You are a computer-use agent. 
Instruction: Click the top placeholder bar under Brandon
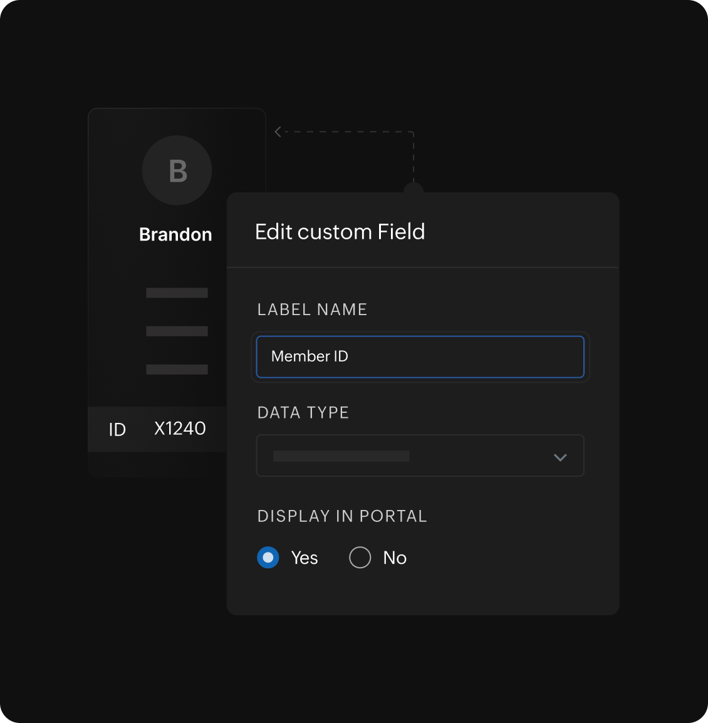tap(177, 293)
